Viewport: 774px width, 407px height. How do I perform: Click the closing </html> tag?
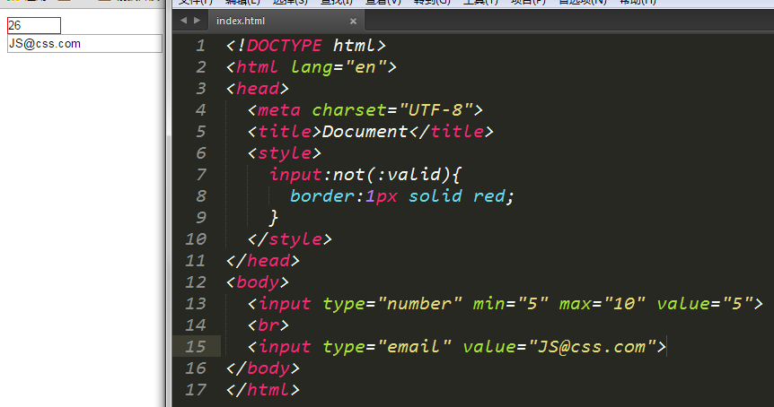[x=262, y=390]
